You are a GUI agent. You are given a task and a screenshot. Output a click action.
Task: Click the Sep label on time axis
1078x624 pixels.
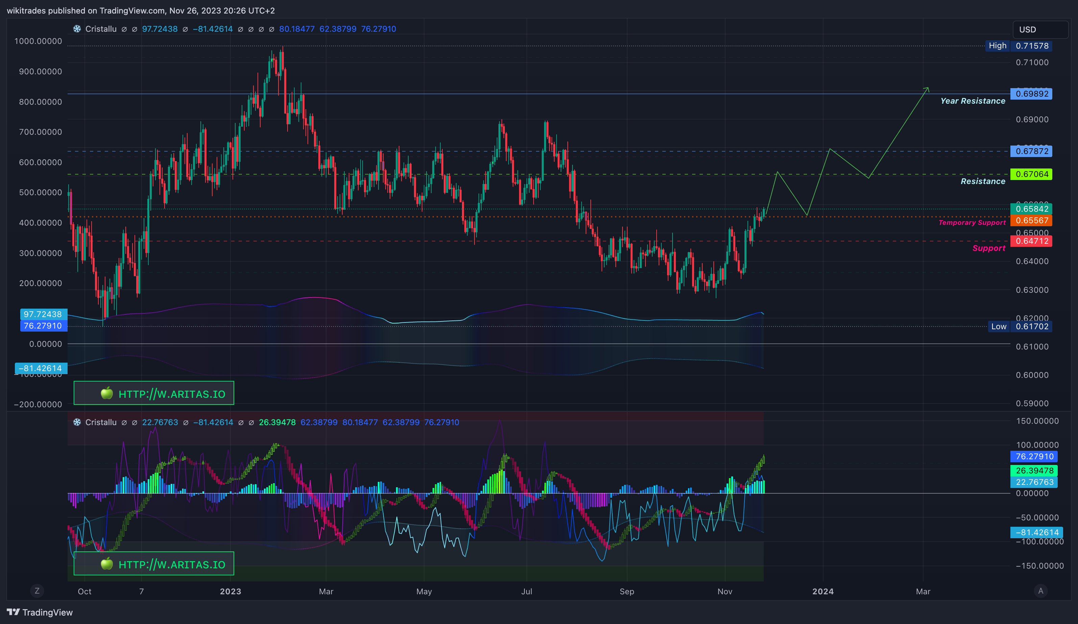click(627, 592)
